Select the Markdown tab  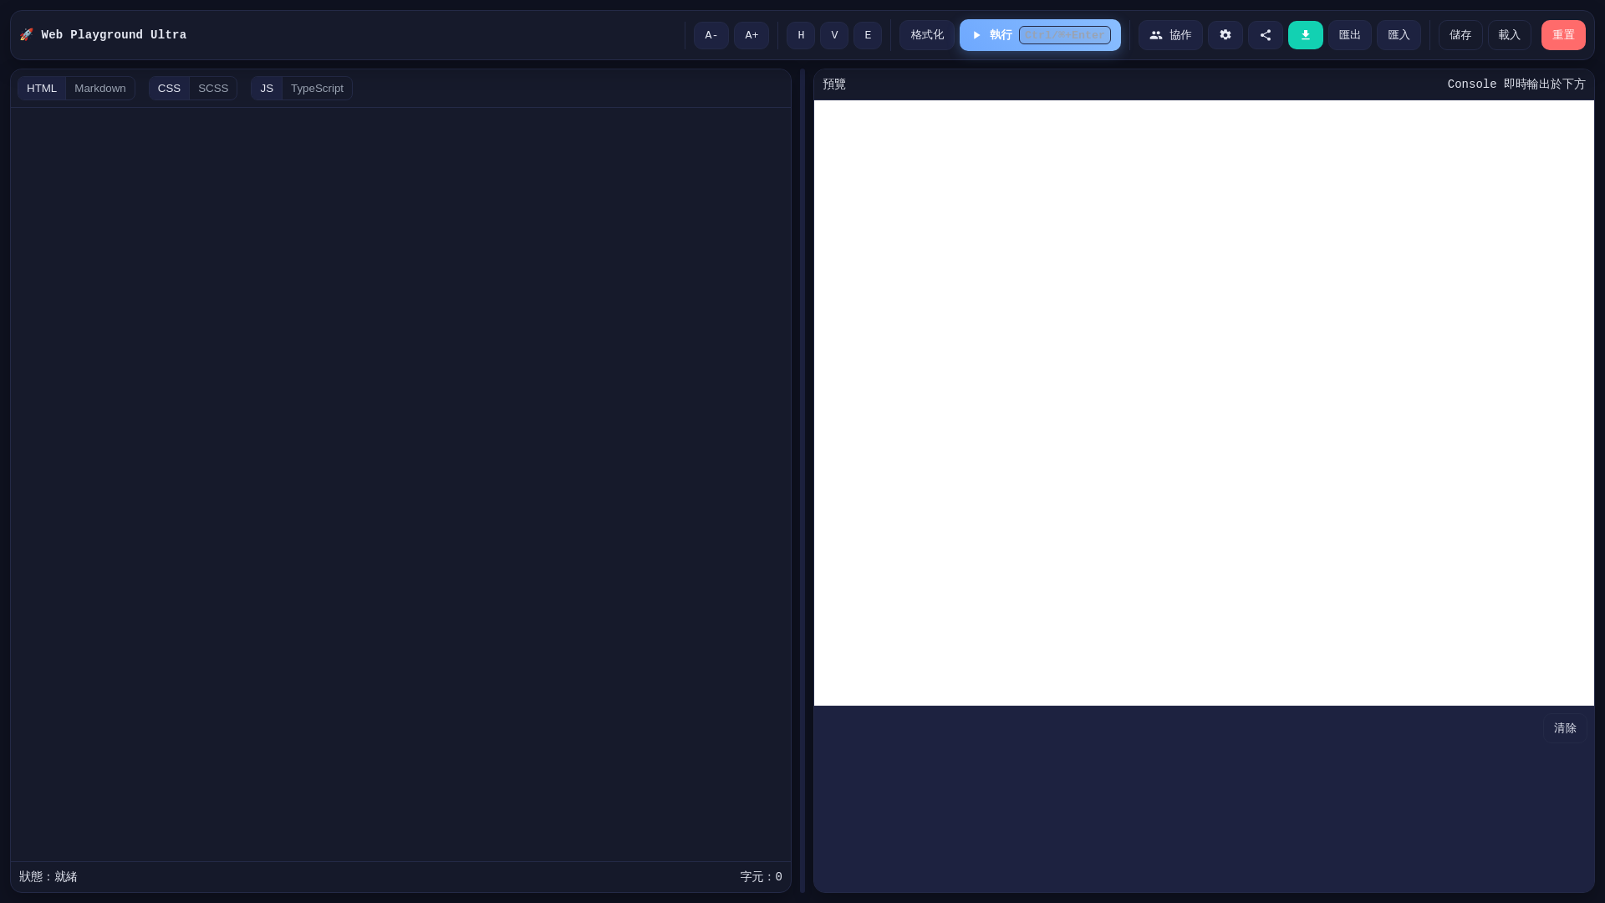coord(100,89)
